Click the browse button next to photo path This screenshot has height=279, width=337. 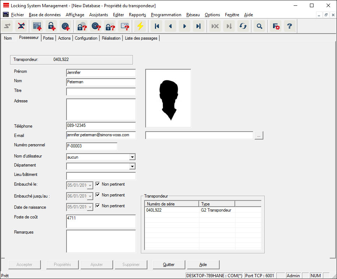click(x=259, y=136)
